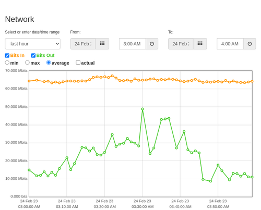The height and width of the screenshot is (210, 261).
Task: Enable the actual checkbox
Action: pos(78,63)
